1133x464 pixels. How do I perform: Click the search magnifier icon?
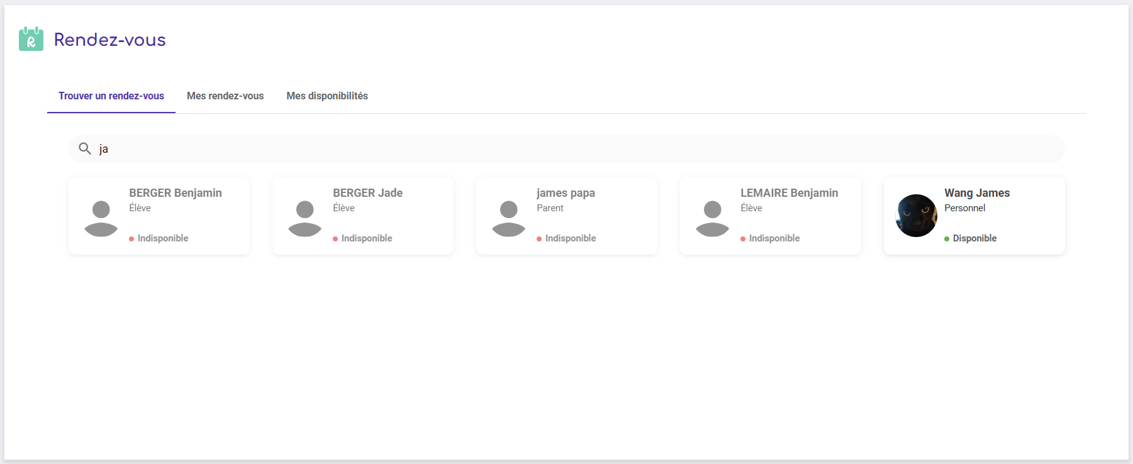84,148
